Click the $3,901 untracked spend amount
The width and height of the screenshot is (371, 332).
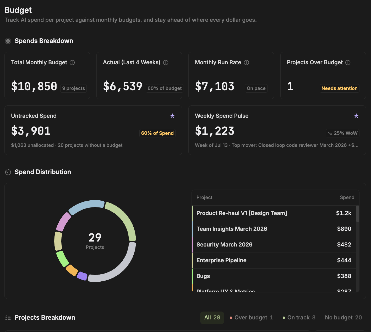pos(31,131)
